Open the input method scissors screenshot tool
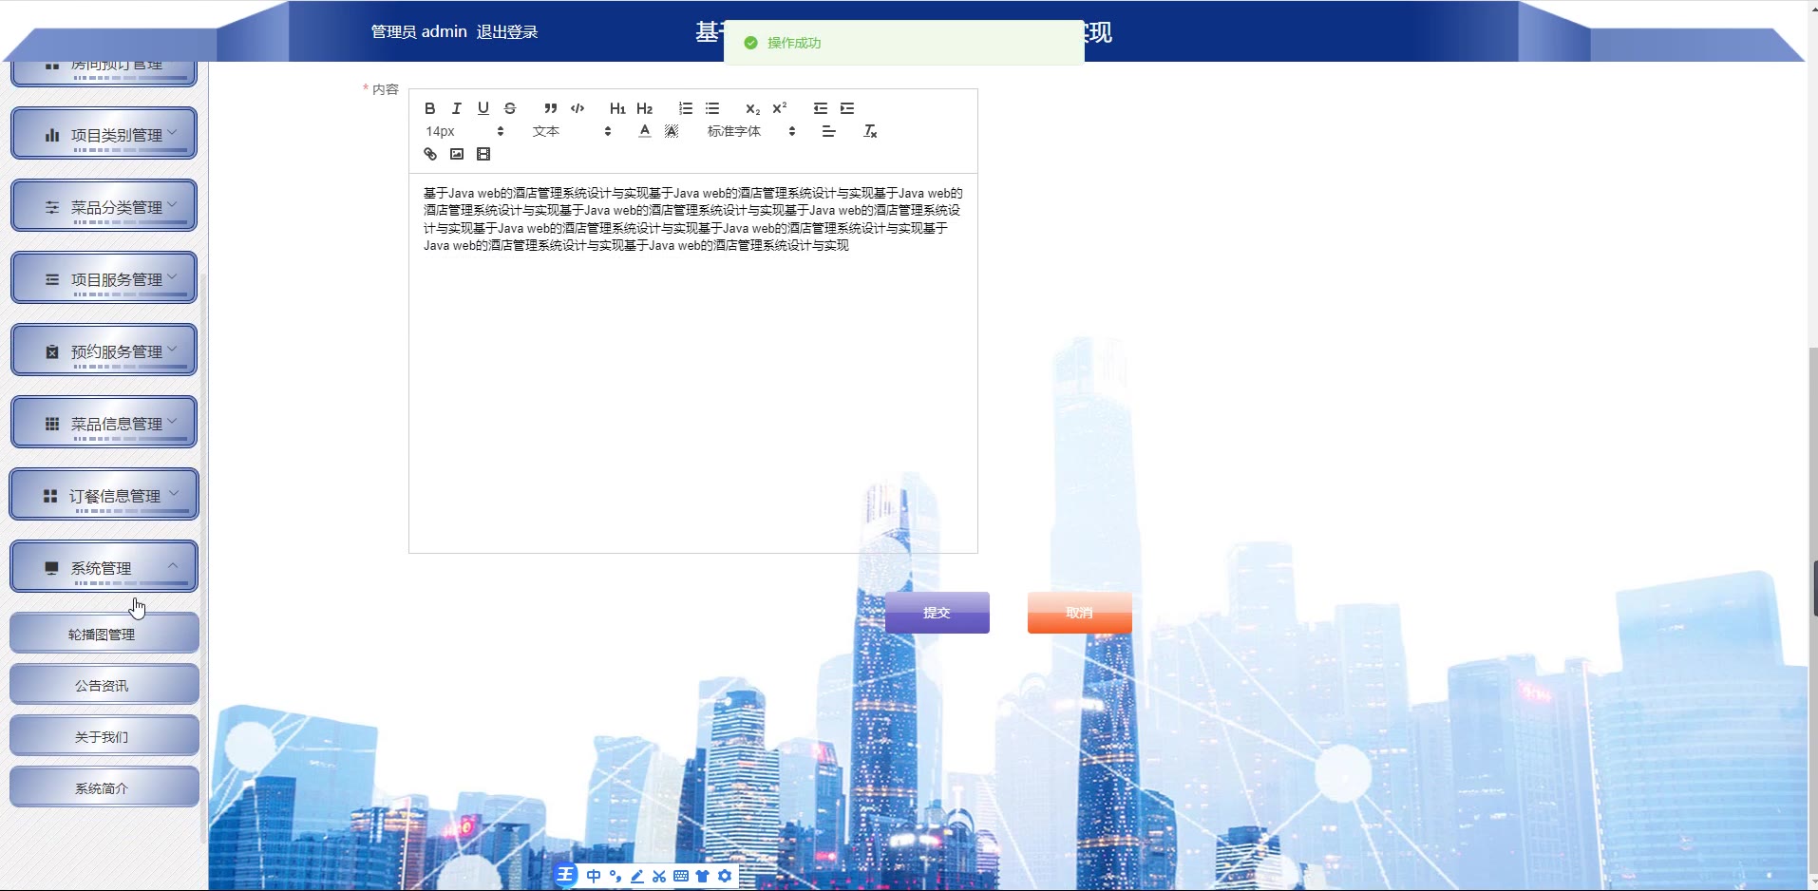The width and height of the screenshot is (1818, 891). coord(659,876)
